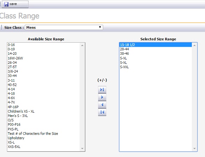Viewport: 205px width, 157px height.
Task: Move all sizes to selected list
Action: coord(102,90)
